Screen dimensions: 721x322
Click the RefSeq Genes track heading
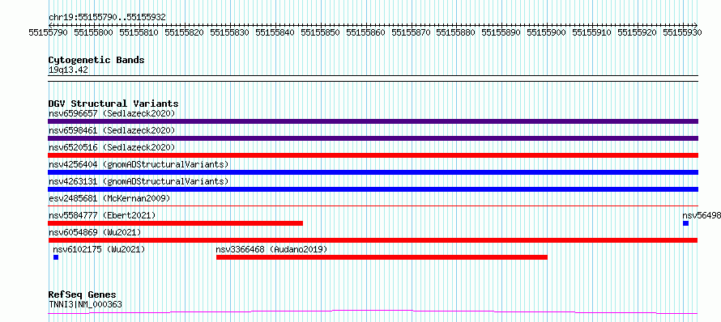(x=82, y=294)
